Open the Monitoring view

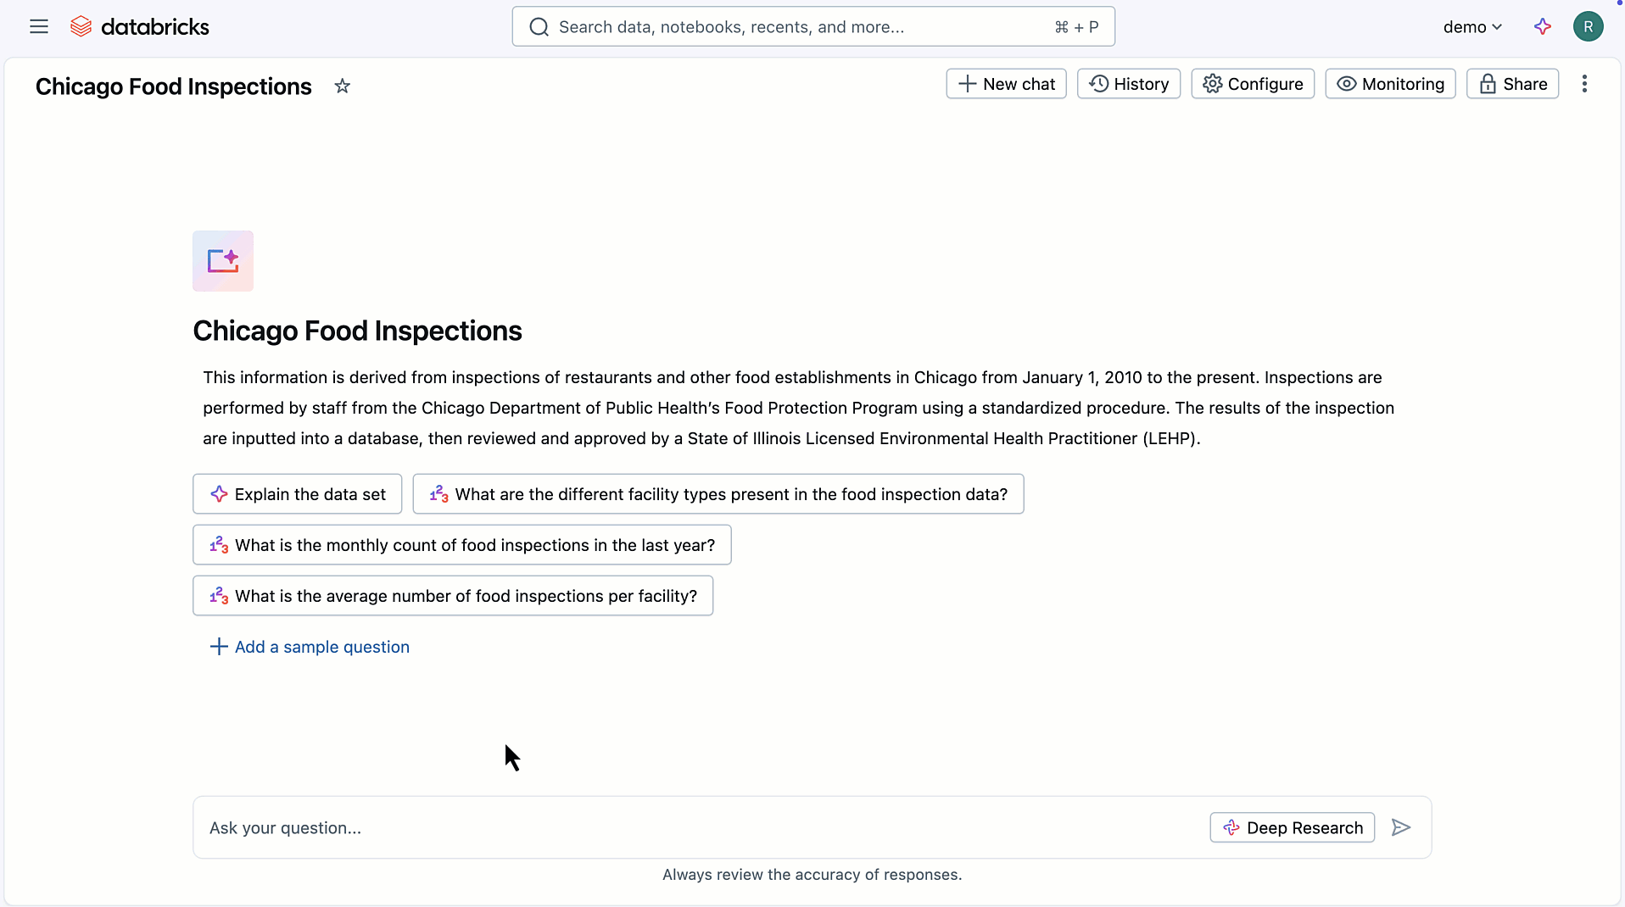tap(1390, 84)
